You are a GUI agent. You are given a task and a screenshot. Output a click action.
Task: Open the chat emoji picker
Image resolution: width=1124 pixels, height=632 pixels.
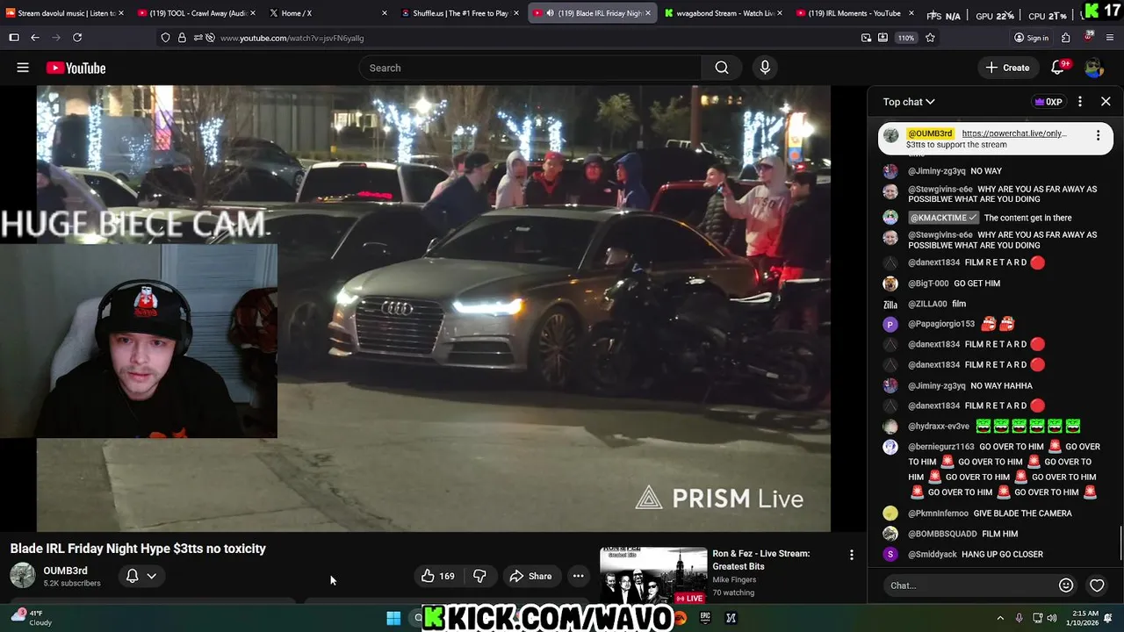click(1066, 585)
